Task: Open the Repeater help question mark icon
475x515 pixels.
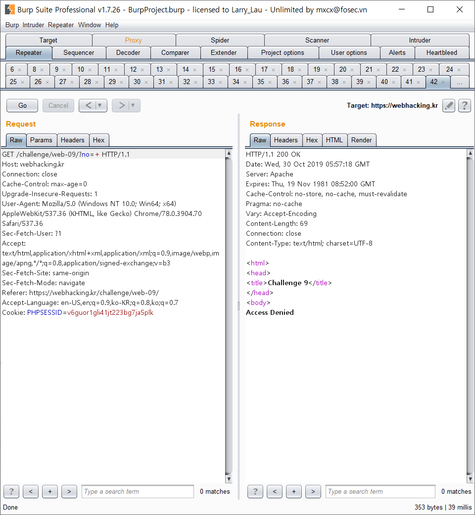Action: (x=465, y=106)
